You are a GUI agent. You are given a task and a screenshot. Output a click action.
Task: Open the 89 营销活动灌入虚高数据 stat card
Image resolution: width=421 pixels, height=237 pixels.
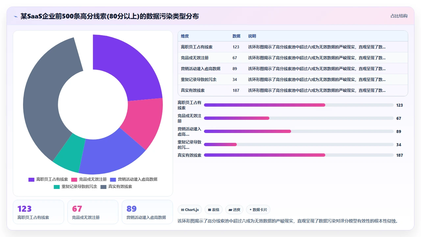147,212
